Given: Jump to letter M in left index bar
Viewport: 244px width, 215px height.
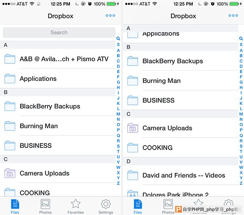Looking at the screenshot, I should point(118,114).
